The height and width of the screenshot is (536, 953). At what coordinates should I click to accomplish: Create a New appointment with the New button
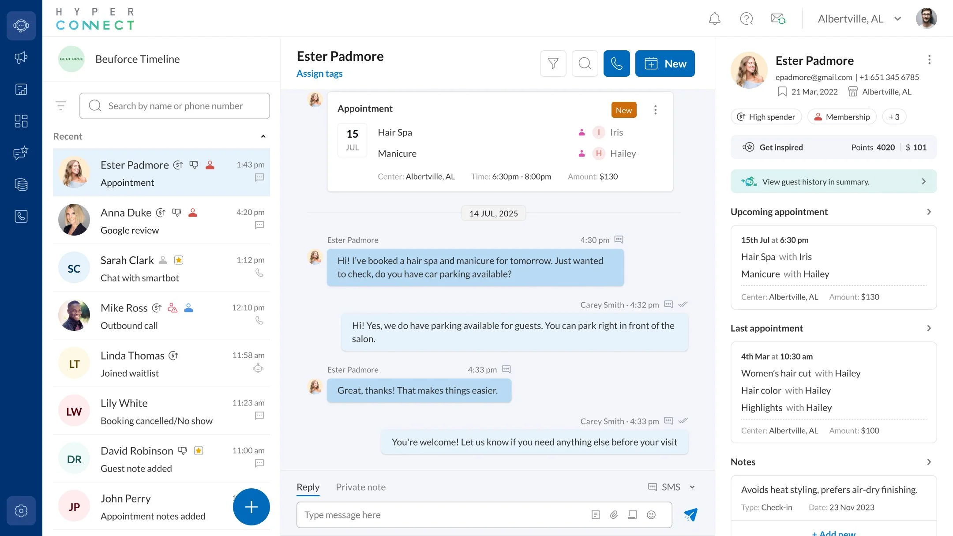pyautogui.click(x=665, y=63)
